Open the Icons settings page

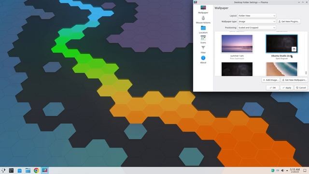point(203,40)
